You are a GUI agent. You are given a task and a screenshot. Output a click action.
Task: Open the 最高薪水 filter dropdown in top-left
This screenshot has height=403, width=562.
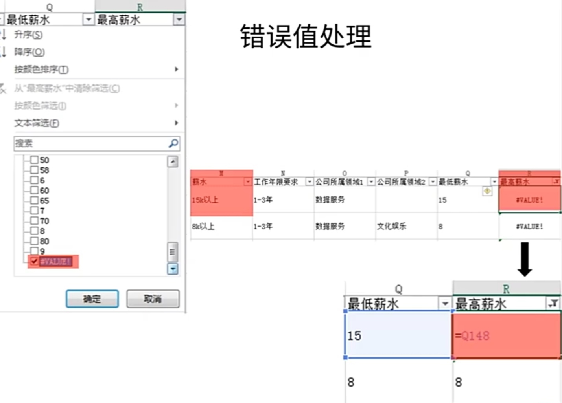tap(179, 19)
